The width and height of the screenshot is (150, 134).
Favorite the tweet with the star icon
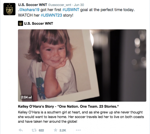pos(55,130)
